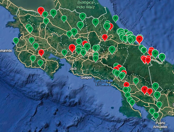Select the San Isidro de El General label
Viewport: 174px width, 132px height.
point(104,82)
